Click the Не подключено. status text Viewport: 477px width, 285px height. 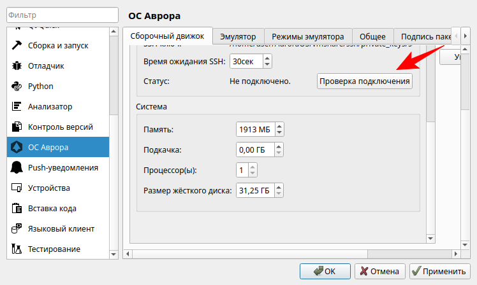click(x=260, y=81)
